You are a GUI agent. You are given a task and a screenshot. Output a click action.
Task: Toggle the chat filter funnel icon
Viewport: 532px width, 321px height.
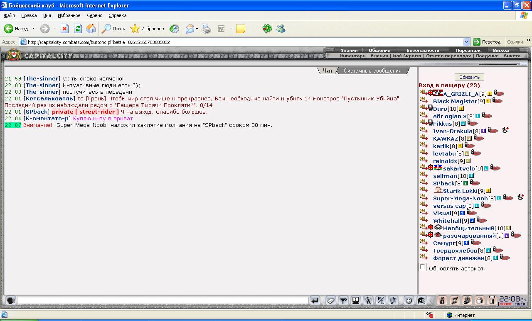click(x=343, y=301)
